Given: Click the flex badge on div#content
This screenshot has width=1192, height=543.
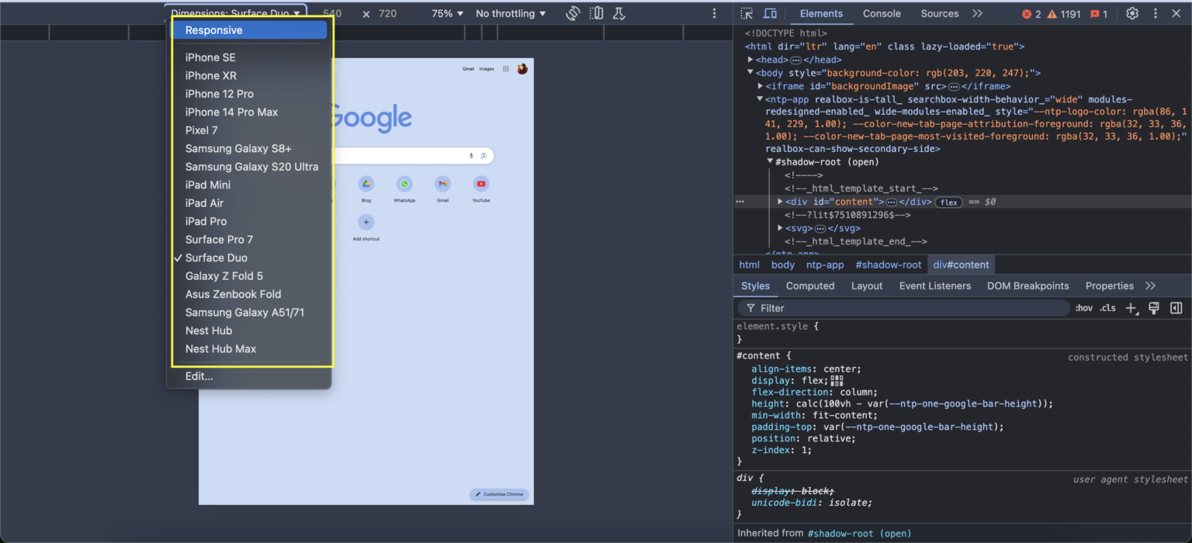Looking at the screenshot, I should (949, 202).
